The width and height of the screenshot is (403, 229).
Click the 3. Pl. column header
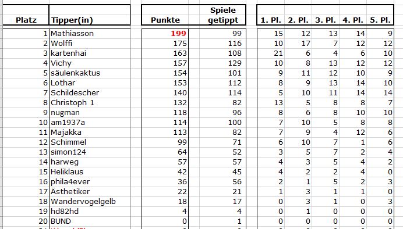[326, 15]
